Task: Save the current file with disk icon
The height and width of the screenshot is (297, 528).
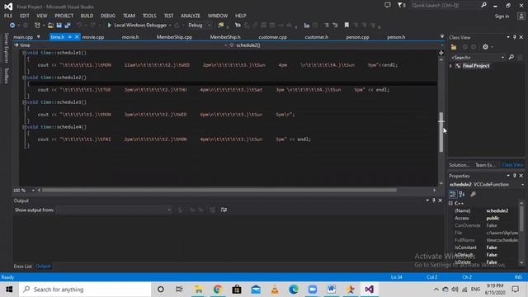Action: [59, 26]
